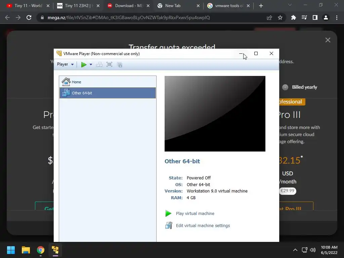The height and width of the screenshot is (258, 344).
Task: Open the media control icon in Chrome
Action: click(304, 17)
